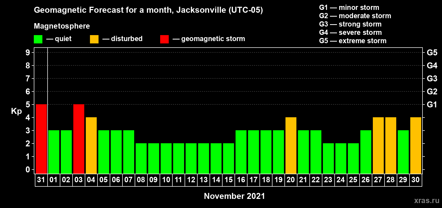Screen dimensions: 442x208
Task: Select the green bar for day 23
Action: click(328, 158)
